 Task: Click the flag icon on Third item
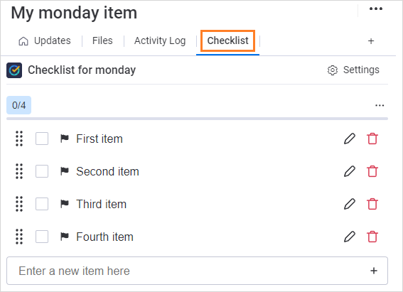(65, 204)
